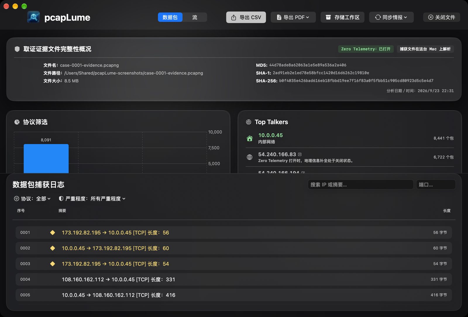
Task: Click the yellow diamond marker on packet 0003
Action: pyautogui.click(x=53, y=264)
